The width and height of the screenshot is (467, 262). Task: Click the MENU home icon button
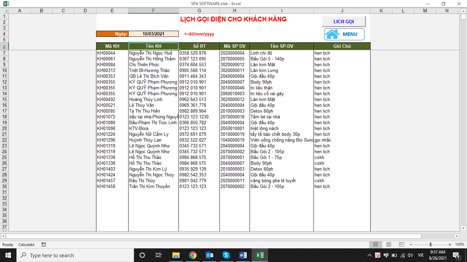[x=344, y=34]
